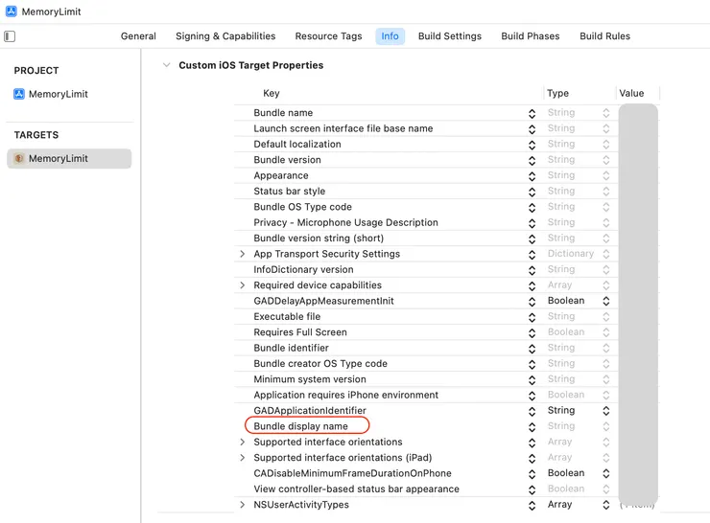This screenshot has width=710, height=523.
Task: Toggle the sidebar panel icon
Action: point(10,36)
